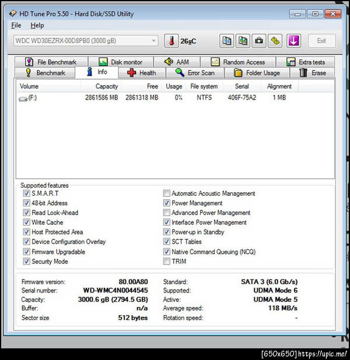Toggle the 48-bit Address checkbox
The image size is (350, 360).
[x=26, y=203]
